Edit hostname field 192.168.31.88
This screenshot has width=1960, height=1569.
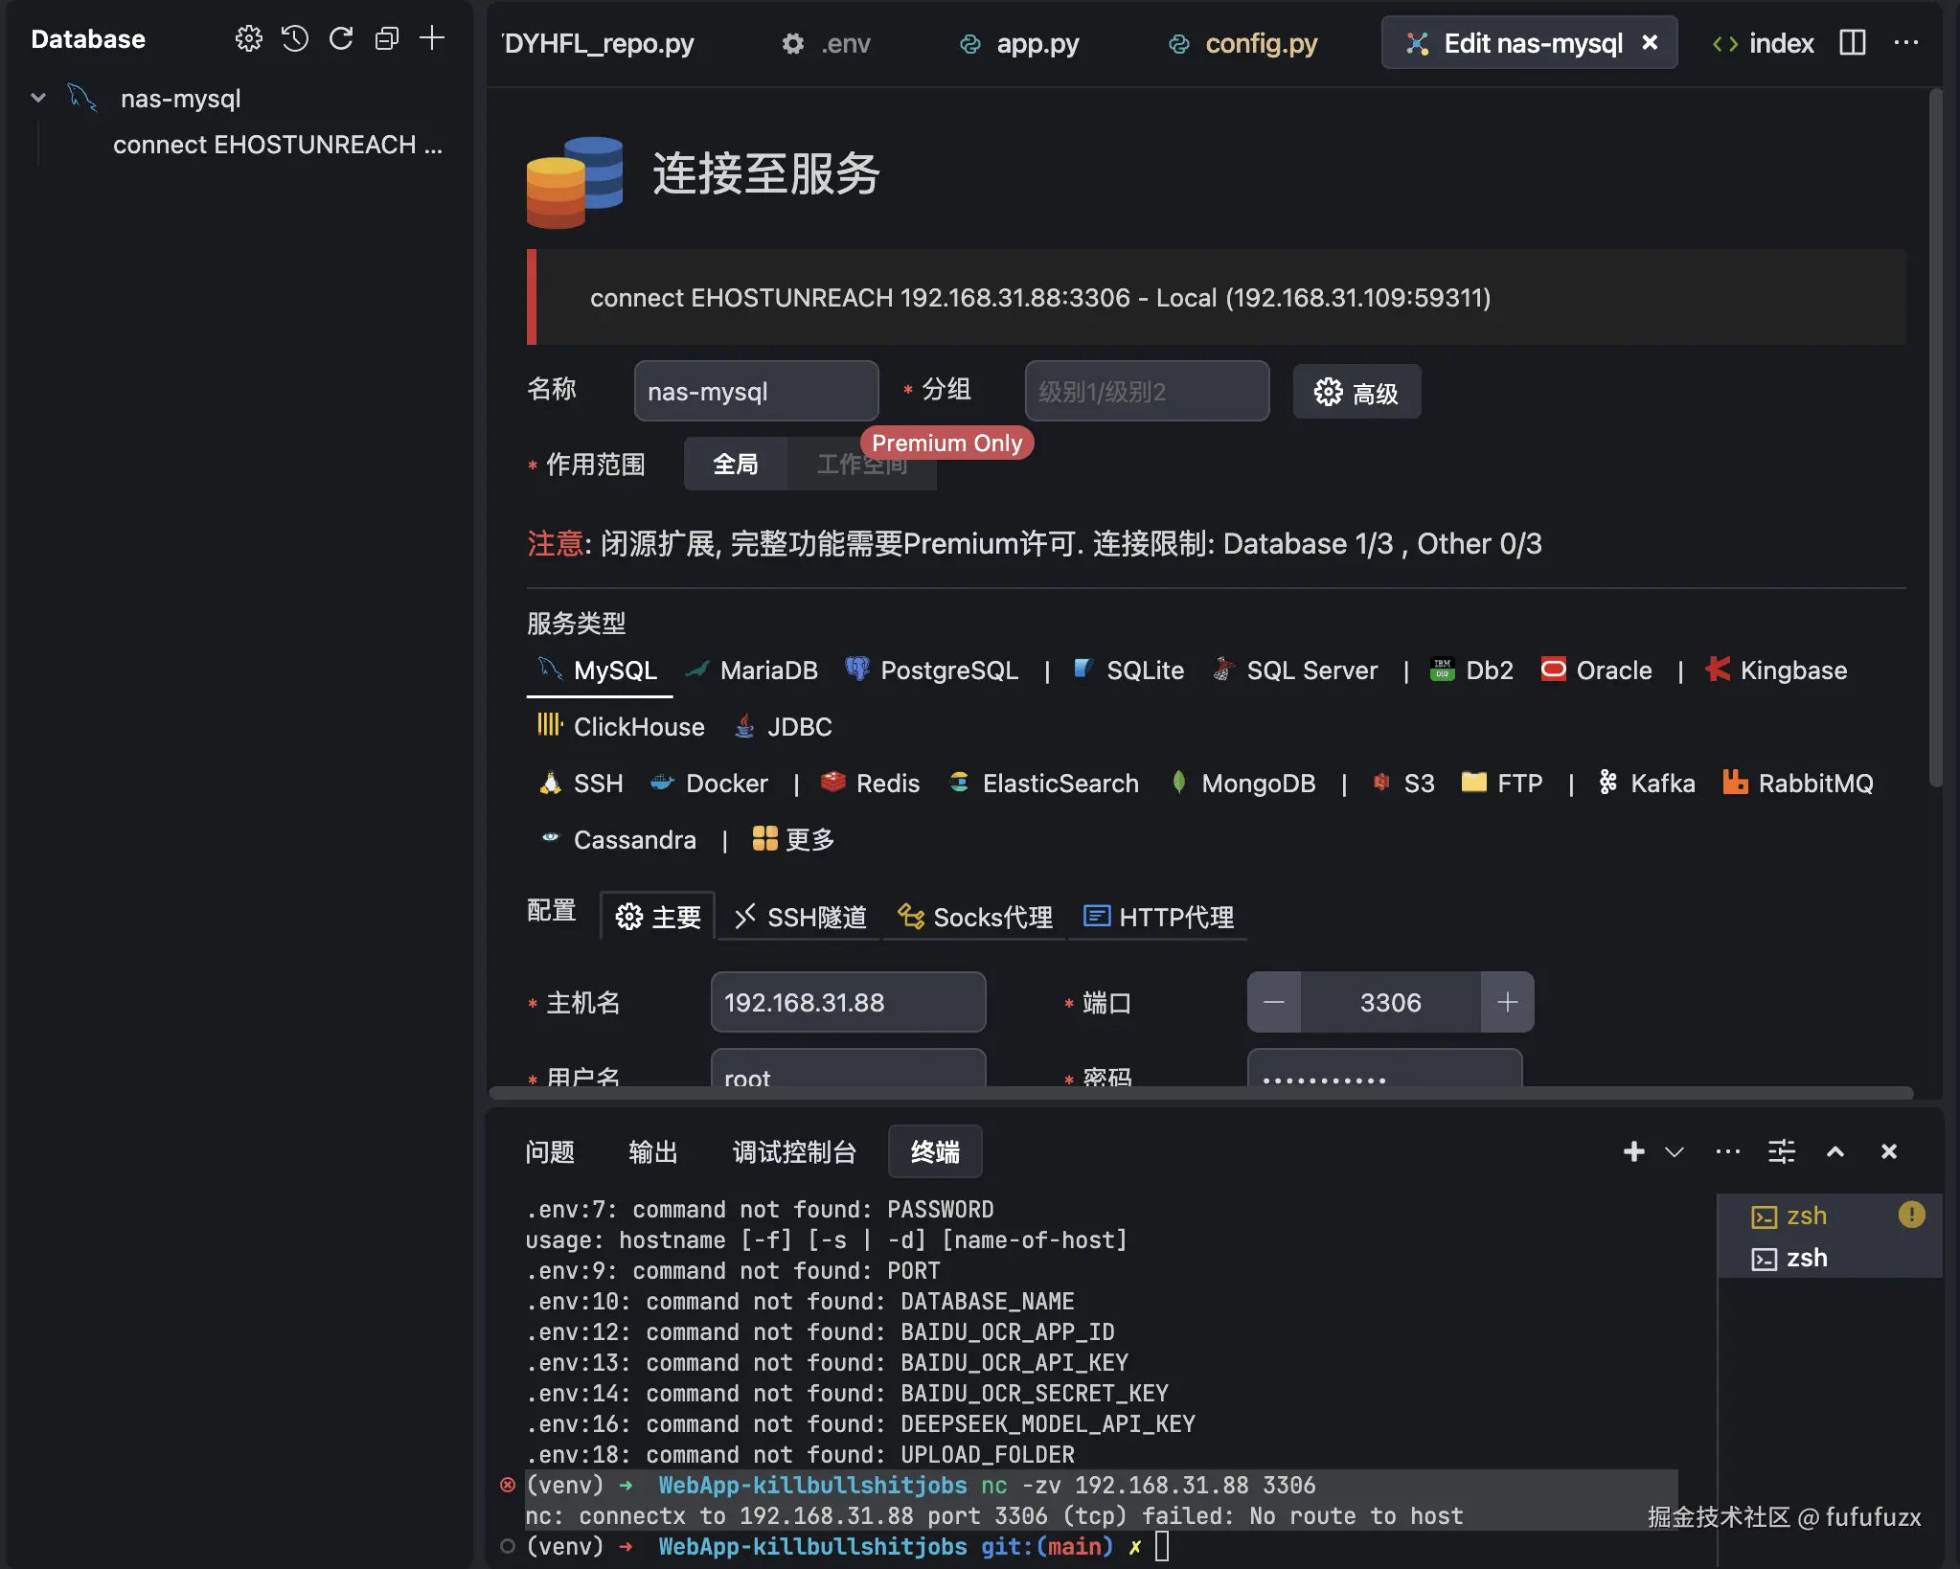click(848, 1002)
